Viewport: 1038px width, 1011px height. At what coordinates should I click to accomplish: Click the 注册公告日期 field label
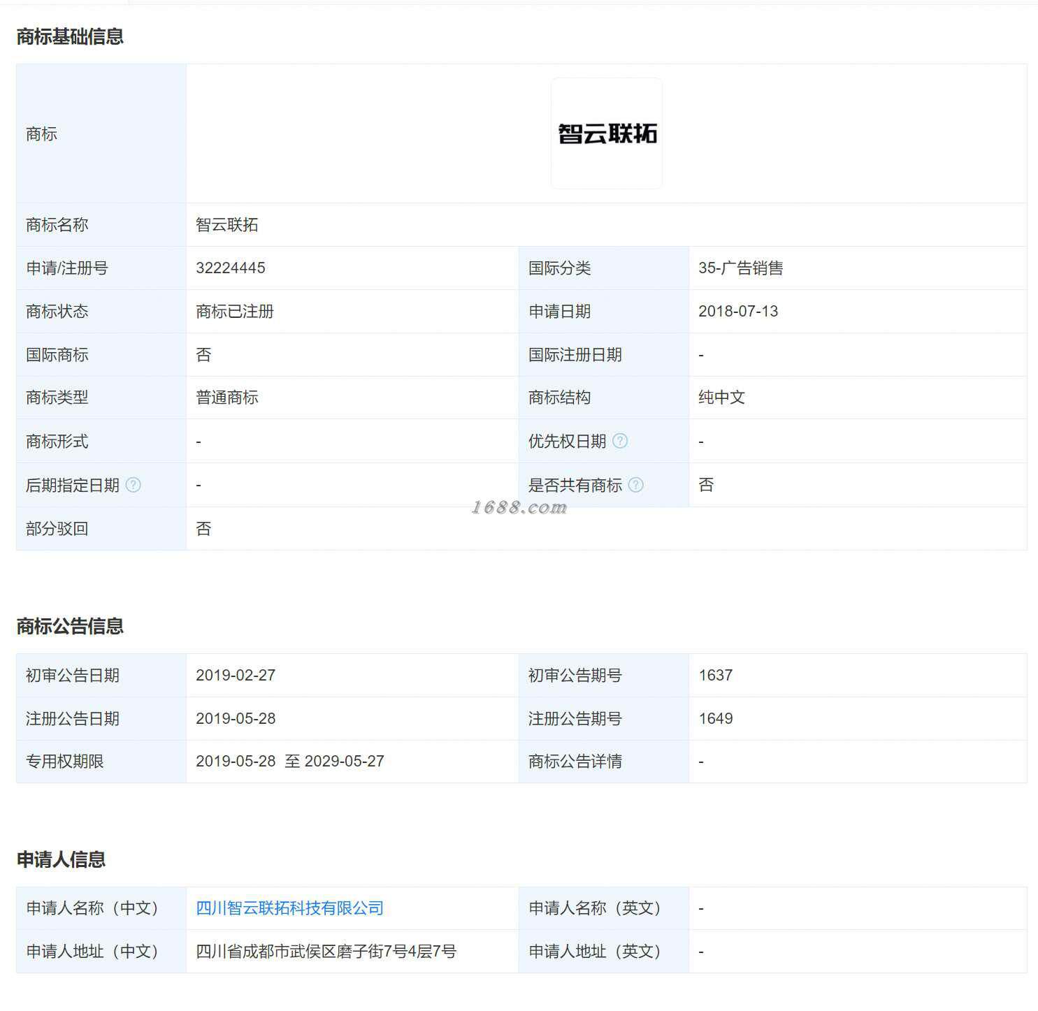(x=73, y=718)
